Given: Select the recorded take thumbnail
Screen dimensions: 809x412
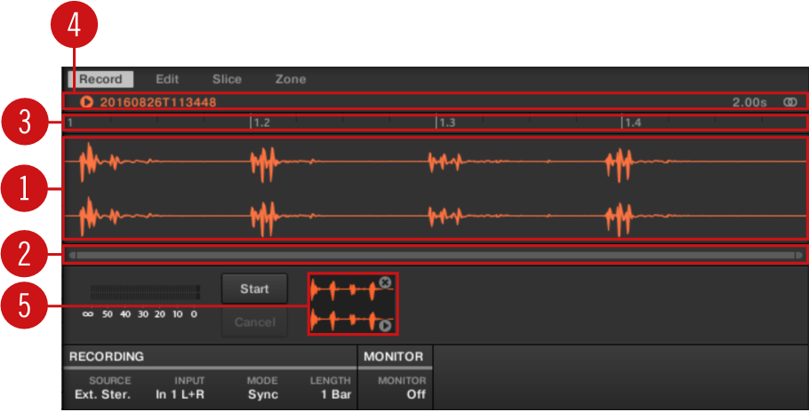Looking at the screenshot, I should (x=348, y=305).
